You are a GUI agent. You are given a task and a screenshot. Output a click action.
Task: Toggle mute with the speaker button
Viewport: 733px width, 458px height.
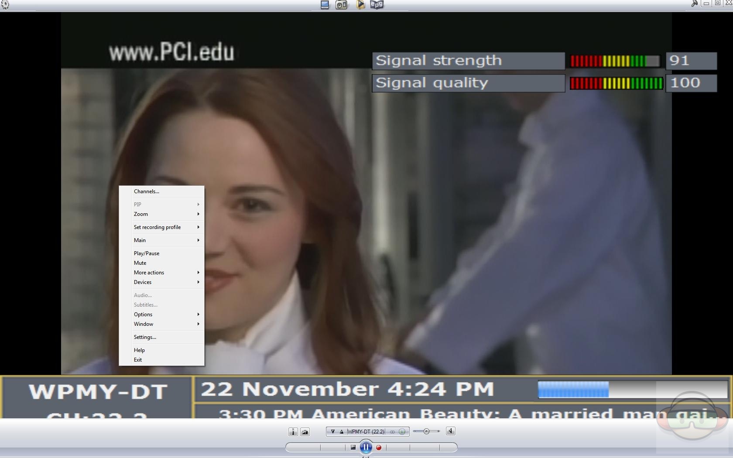click(x=451, y=431)
